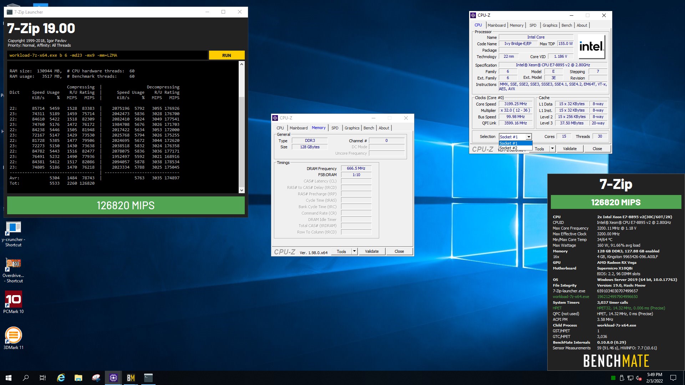Launch Internet Explorer from taskbar
This screenshot has height=385, width=685.
pos(61,378)
